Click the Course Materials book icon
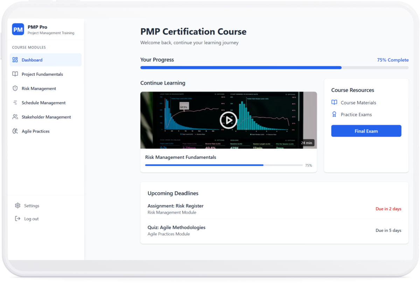The height and width of the screenshot is (284, 420). click(x=334, y=103)
